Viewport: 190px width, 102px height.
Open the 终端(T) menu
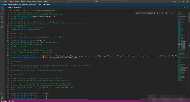click(40, 2)
